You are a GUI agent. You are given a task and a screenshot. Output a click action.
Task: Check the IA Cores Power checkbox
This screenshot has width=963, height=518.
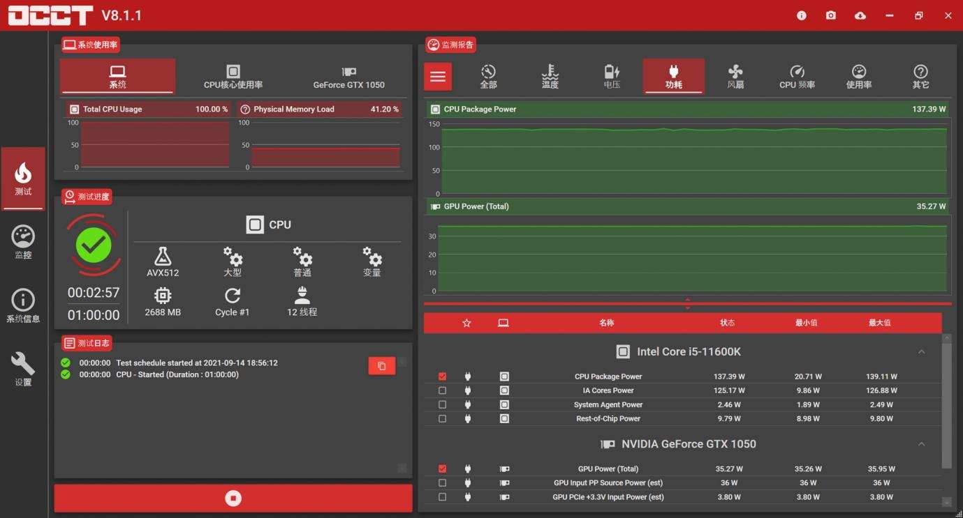(x=442, y=390)
